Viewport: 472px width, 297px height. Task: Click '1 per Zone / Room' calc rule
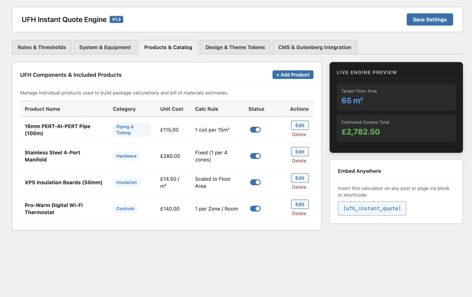216,209
